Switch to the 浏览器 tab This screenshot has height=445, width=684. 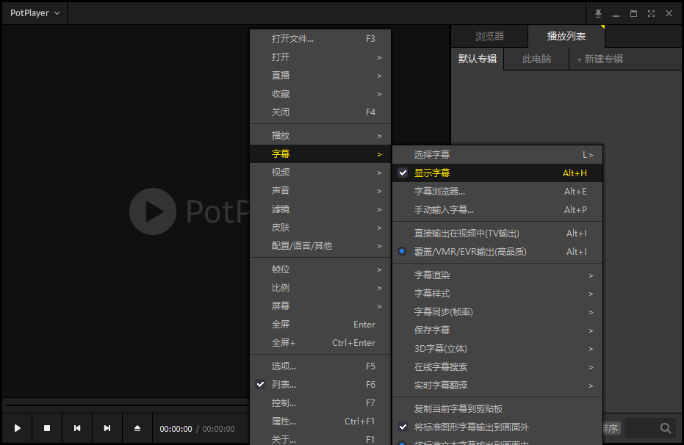point(491,35)
